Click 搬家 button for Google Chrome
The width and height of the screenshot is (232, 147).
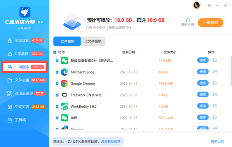click(203, 83)
